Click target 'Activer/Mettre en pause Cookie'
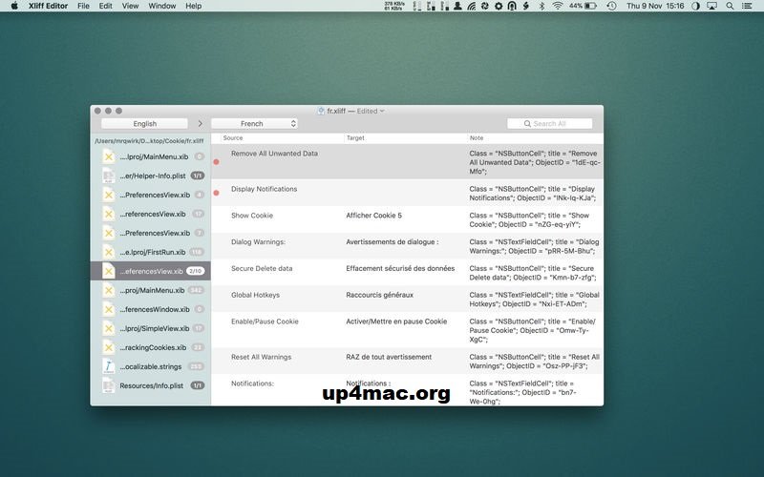This screenshot has width=764, height=477. point(396,321)
